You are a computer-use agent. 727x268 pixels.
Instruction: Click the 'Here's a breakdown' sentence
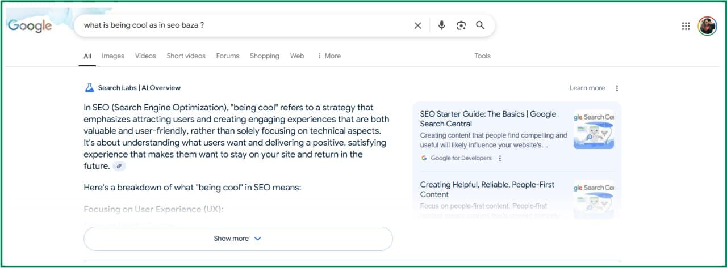click(192, 188)
